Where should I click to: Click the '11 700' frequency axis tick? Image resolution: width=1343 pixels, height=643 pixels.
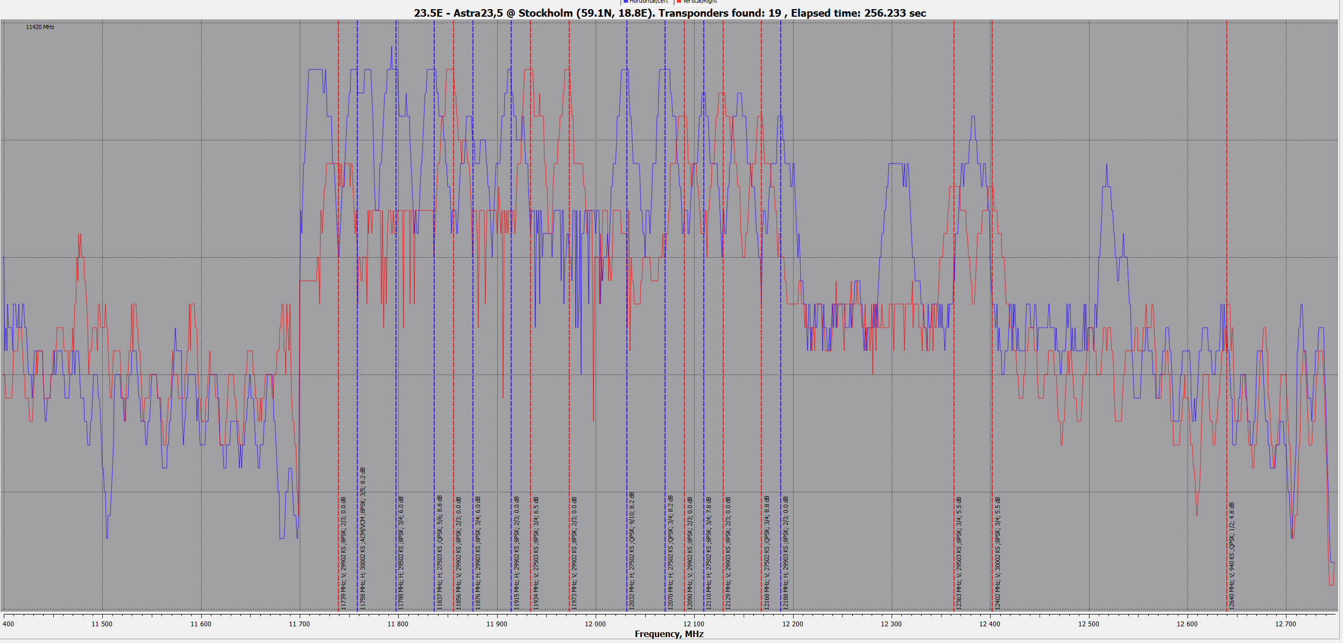point(299,624)
